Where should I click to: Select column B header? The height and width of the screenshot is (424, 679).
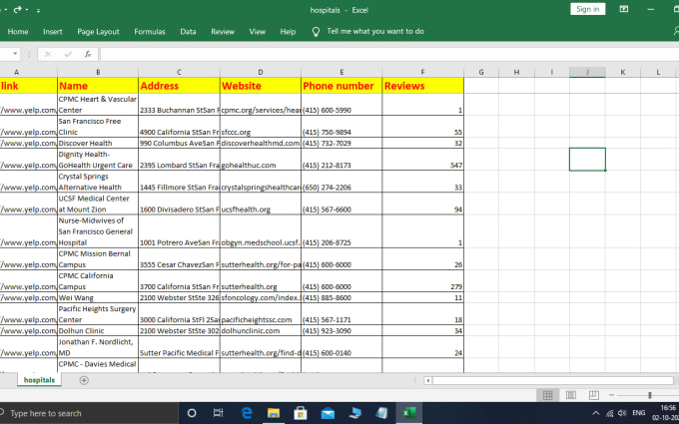pos(98,72)
